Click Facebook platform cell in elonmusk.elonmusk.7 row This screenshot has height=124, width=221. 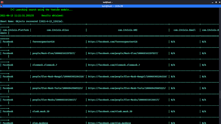pos(8,65)
